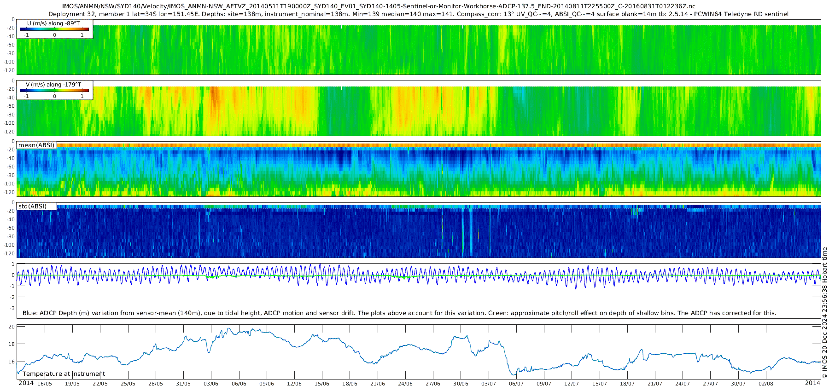This screenshot has width=829, height=391.
Task: Click the V velocity colorbar legend
Action: click(x=54, y=91)
